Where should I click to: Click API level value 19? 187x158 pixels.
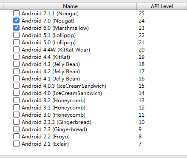coord(142,57)
